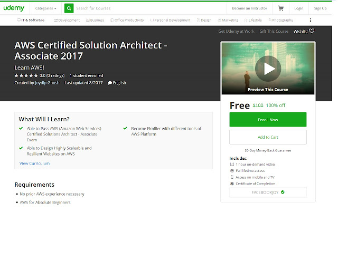Click 'AWS for Absolute Beginners' text
The image size is (338, 270).
45,202
